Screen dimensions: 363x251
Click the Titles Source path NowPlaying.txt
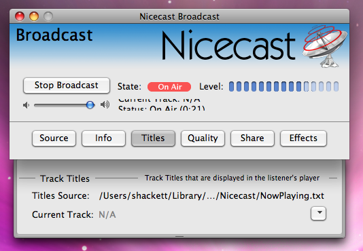(x=211, y=196)
